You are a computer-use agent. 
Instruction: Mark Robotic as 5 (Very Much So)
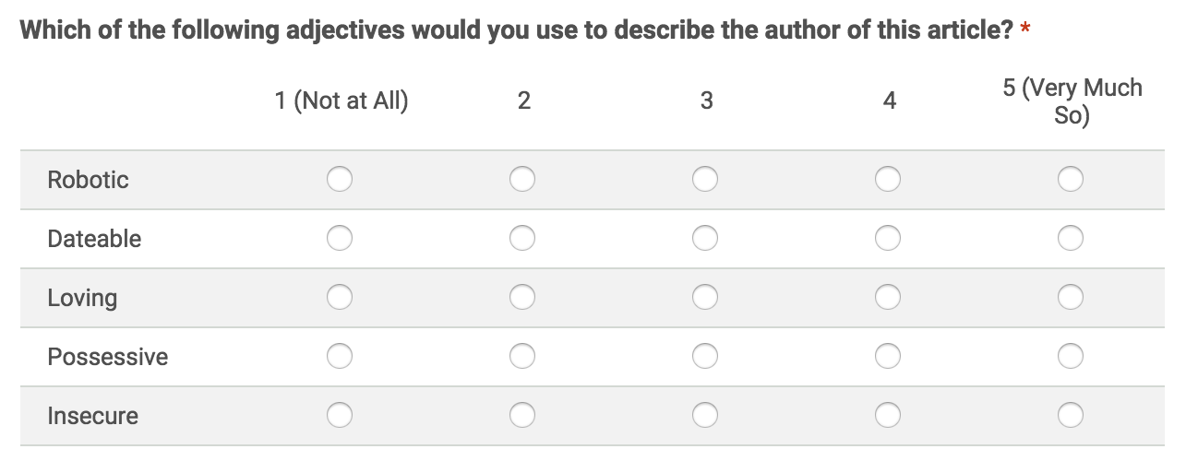coord(1071,179)
